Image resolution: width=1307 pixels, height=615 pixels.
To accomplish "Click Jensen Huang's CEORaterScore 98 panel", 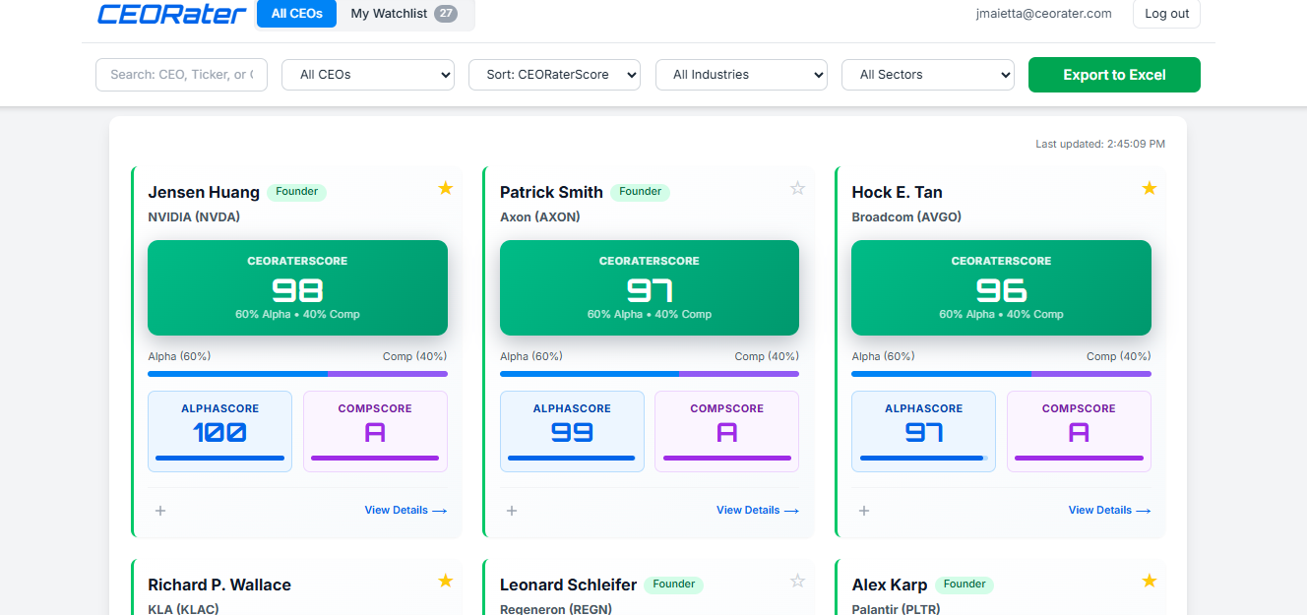I will [x=297, y=288].
